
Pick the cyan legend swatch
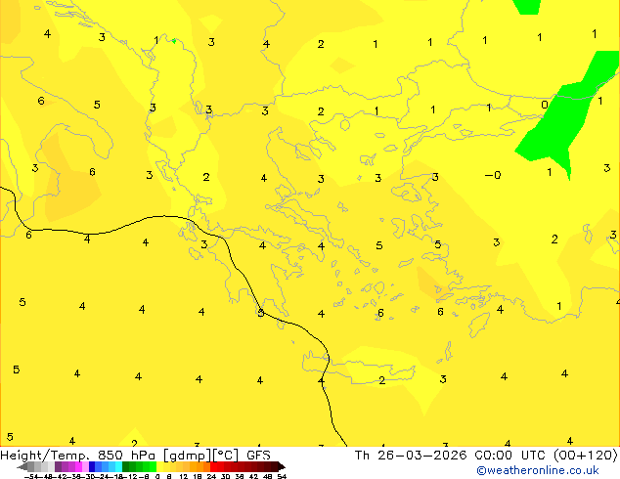pos(118,466)
